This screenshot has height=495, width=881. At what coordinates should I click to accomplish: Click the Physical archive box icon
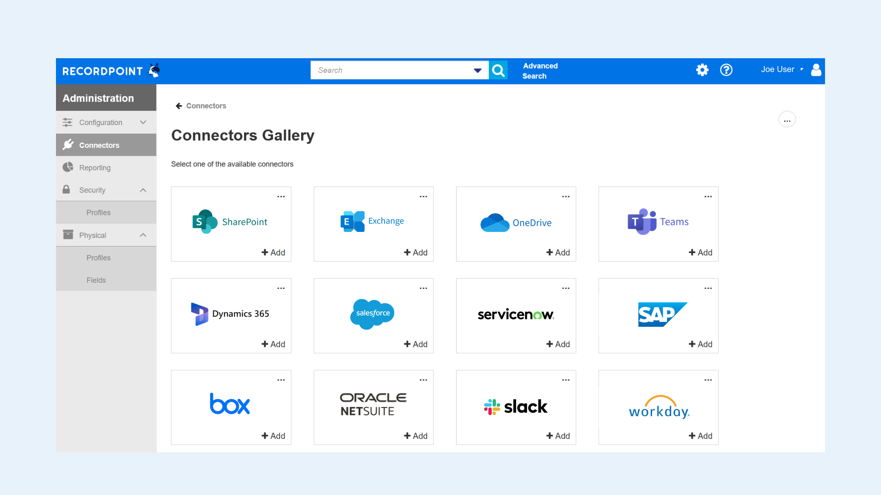pyautogui.click(x=67, y=235)
